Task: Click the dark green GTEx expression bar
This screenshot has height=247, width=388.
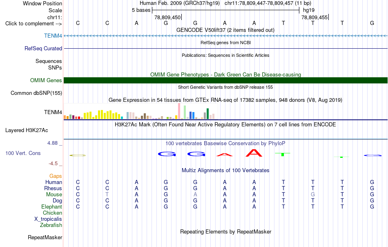Action: pos(207,114)
